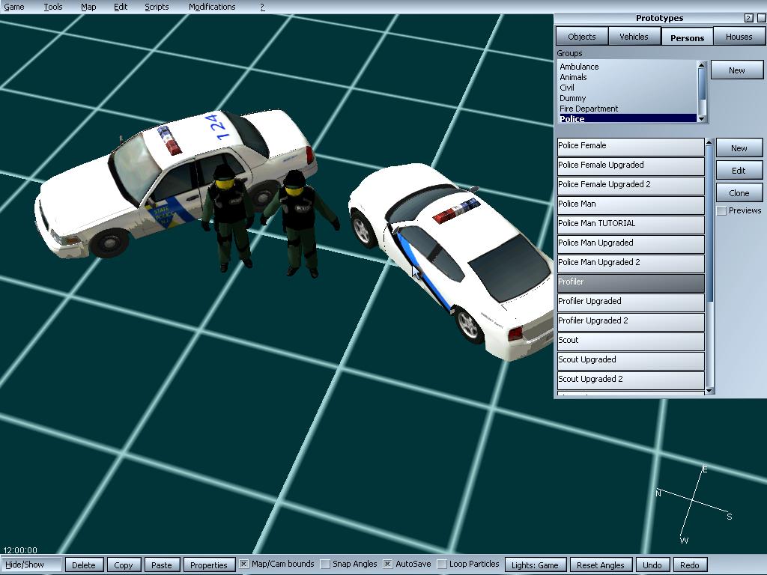Select the Police Female Upgraded prototype

pos(631,165)
